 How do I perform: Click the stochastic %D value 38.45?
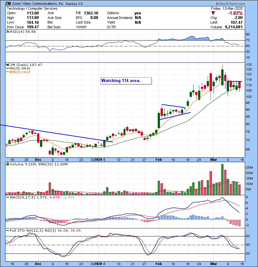pyautogui.click(x=75, y=230)
